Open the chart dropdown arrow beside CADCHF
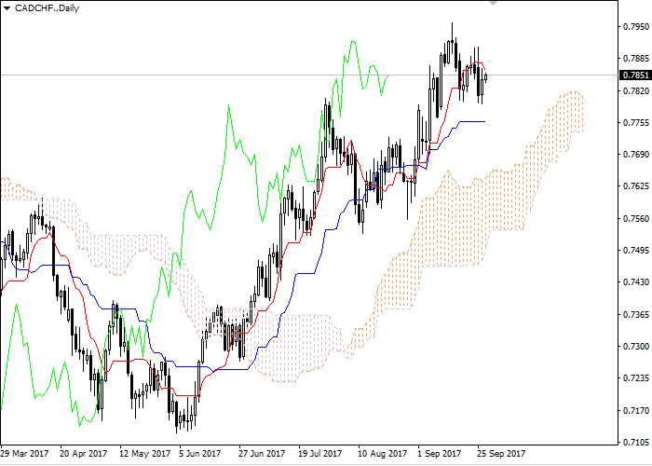The width and height of the screenshot is (652, 466). pyautogui.click(x=7, y=8)
